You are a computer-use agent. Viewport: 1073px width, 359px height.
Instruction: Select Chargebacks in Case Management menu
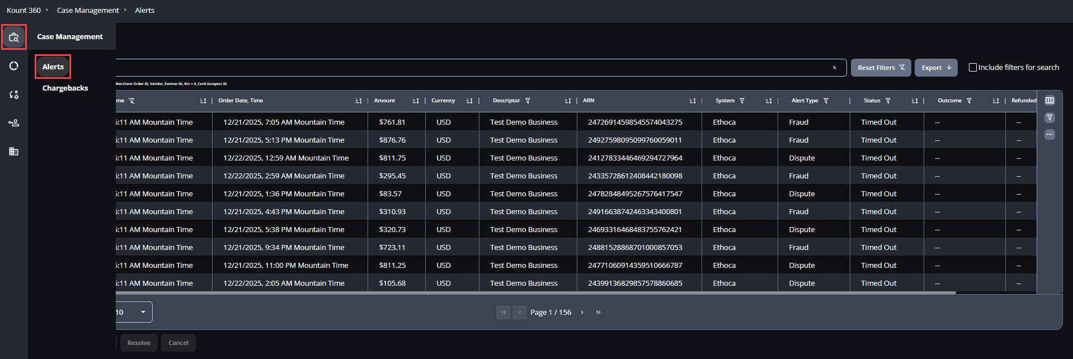[65, 88]
